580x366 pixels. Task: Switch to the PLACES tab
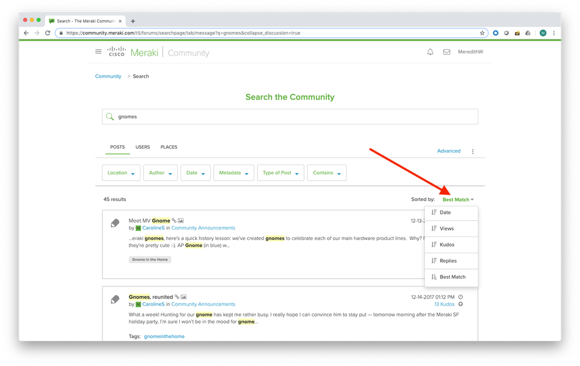(x=169, y=147)
